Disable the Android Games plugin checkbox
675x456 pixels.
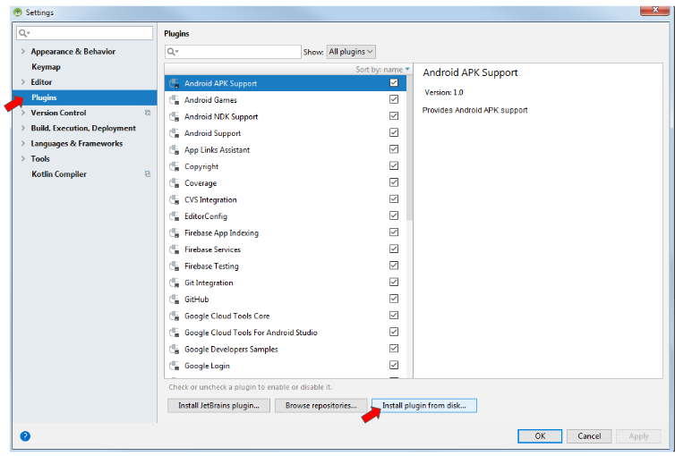pyautogui.click(x=394, y=99)
